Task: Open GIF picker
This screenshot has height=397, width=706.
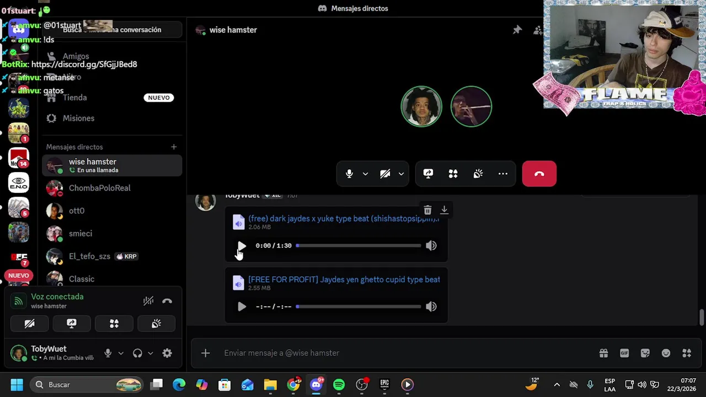Action: coord(624,353)
